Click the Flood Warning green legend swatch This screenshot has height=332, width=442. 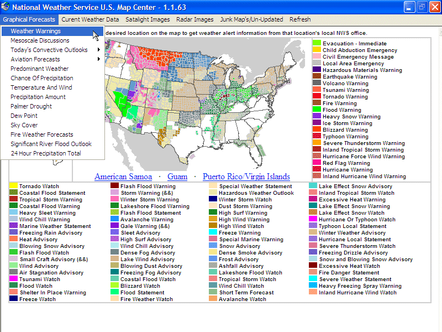[317, 110]
